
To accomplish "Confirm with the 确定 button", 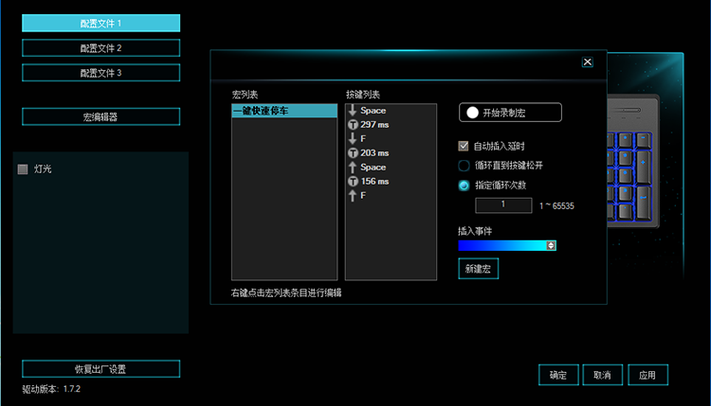I will click(x=558, y=375).
